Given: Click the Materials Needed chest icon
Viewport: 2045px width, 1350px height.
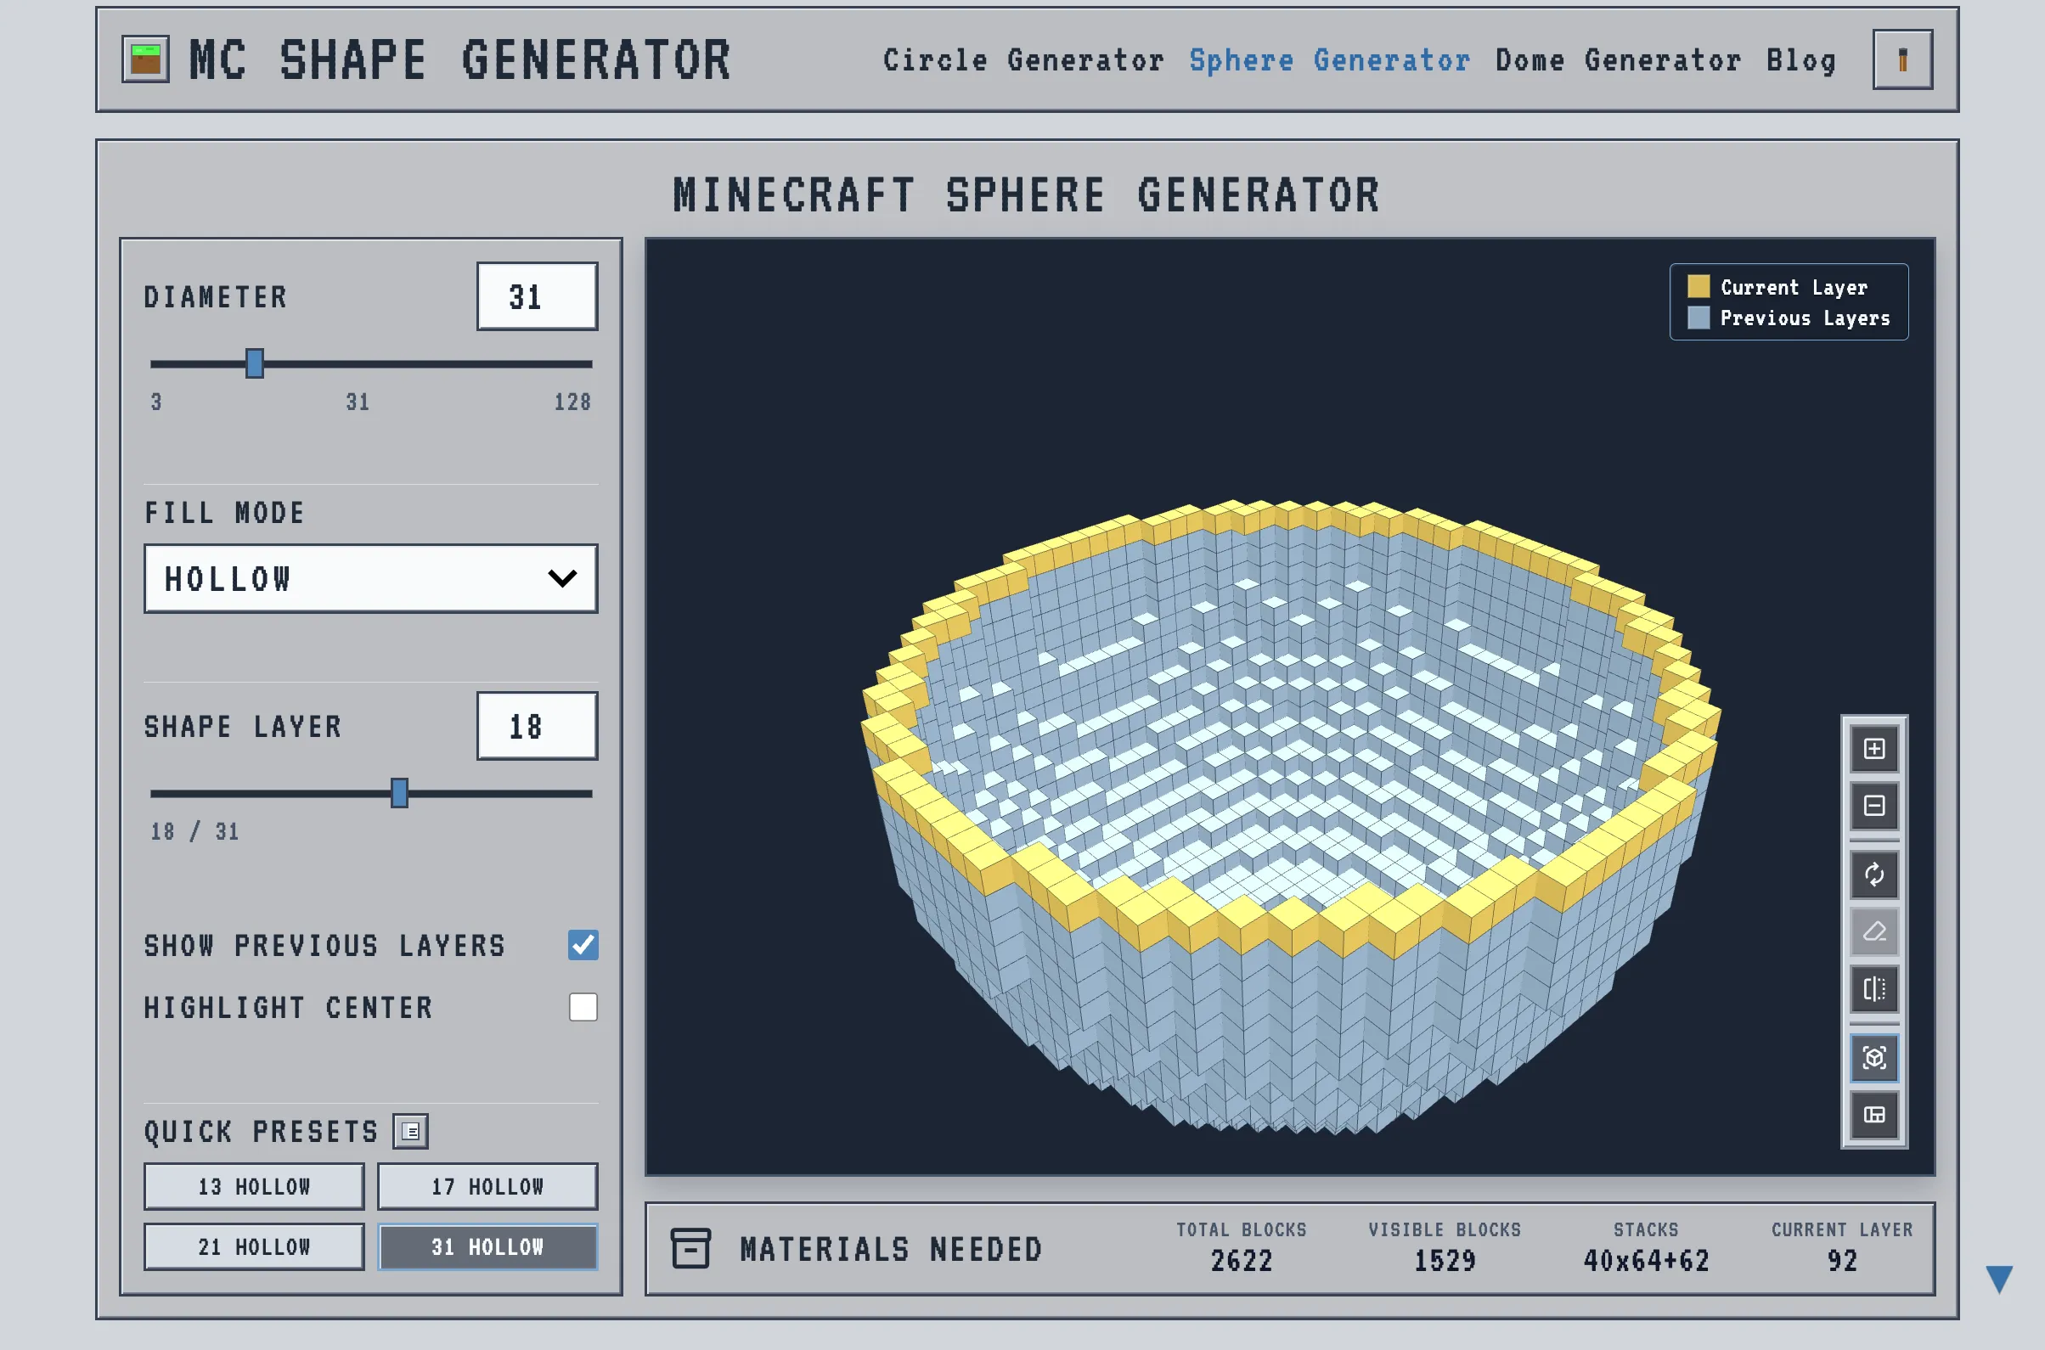Looking at the screenshot, I should 690,1248.
